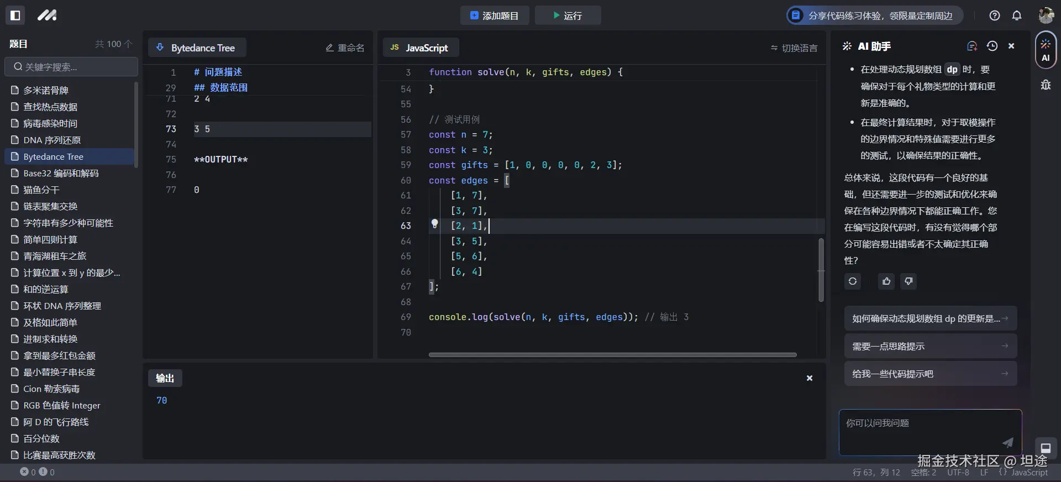Click the AI assistant history clock icon
This screenshot has width=1061, height=482.
tap(992, 46)
